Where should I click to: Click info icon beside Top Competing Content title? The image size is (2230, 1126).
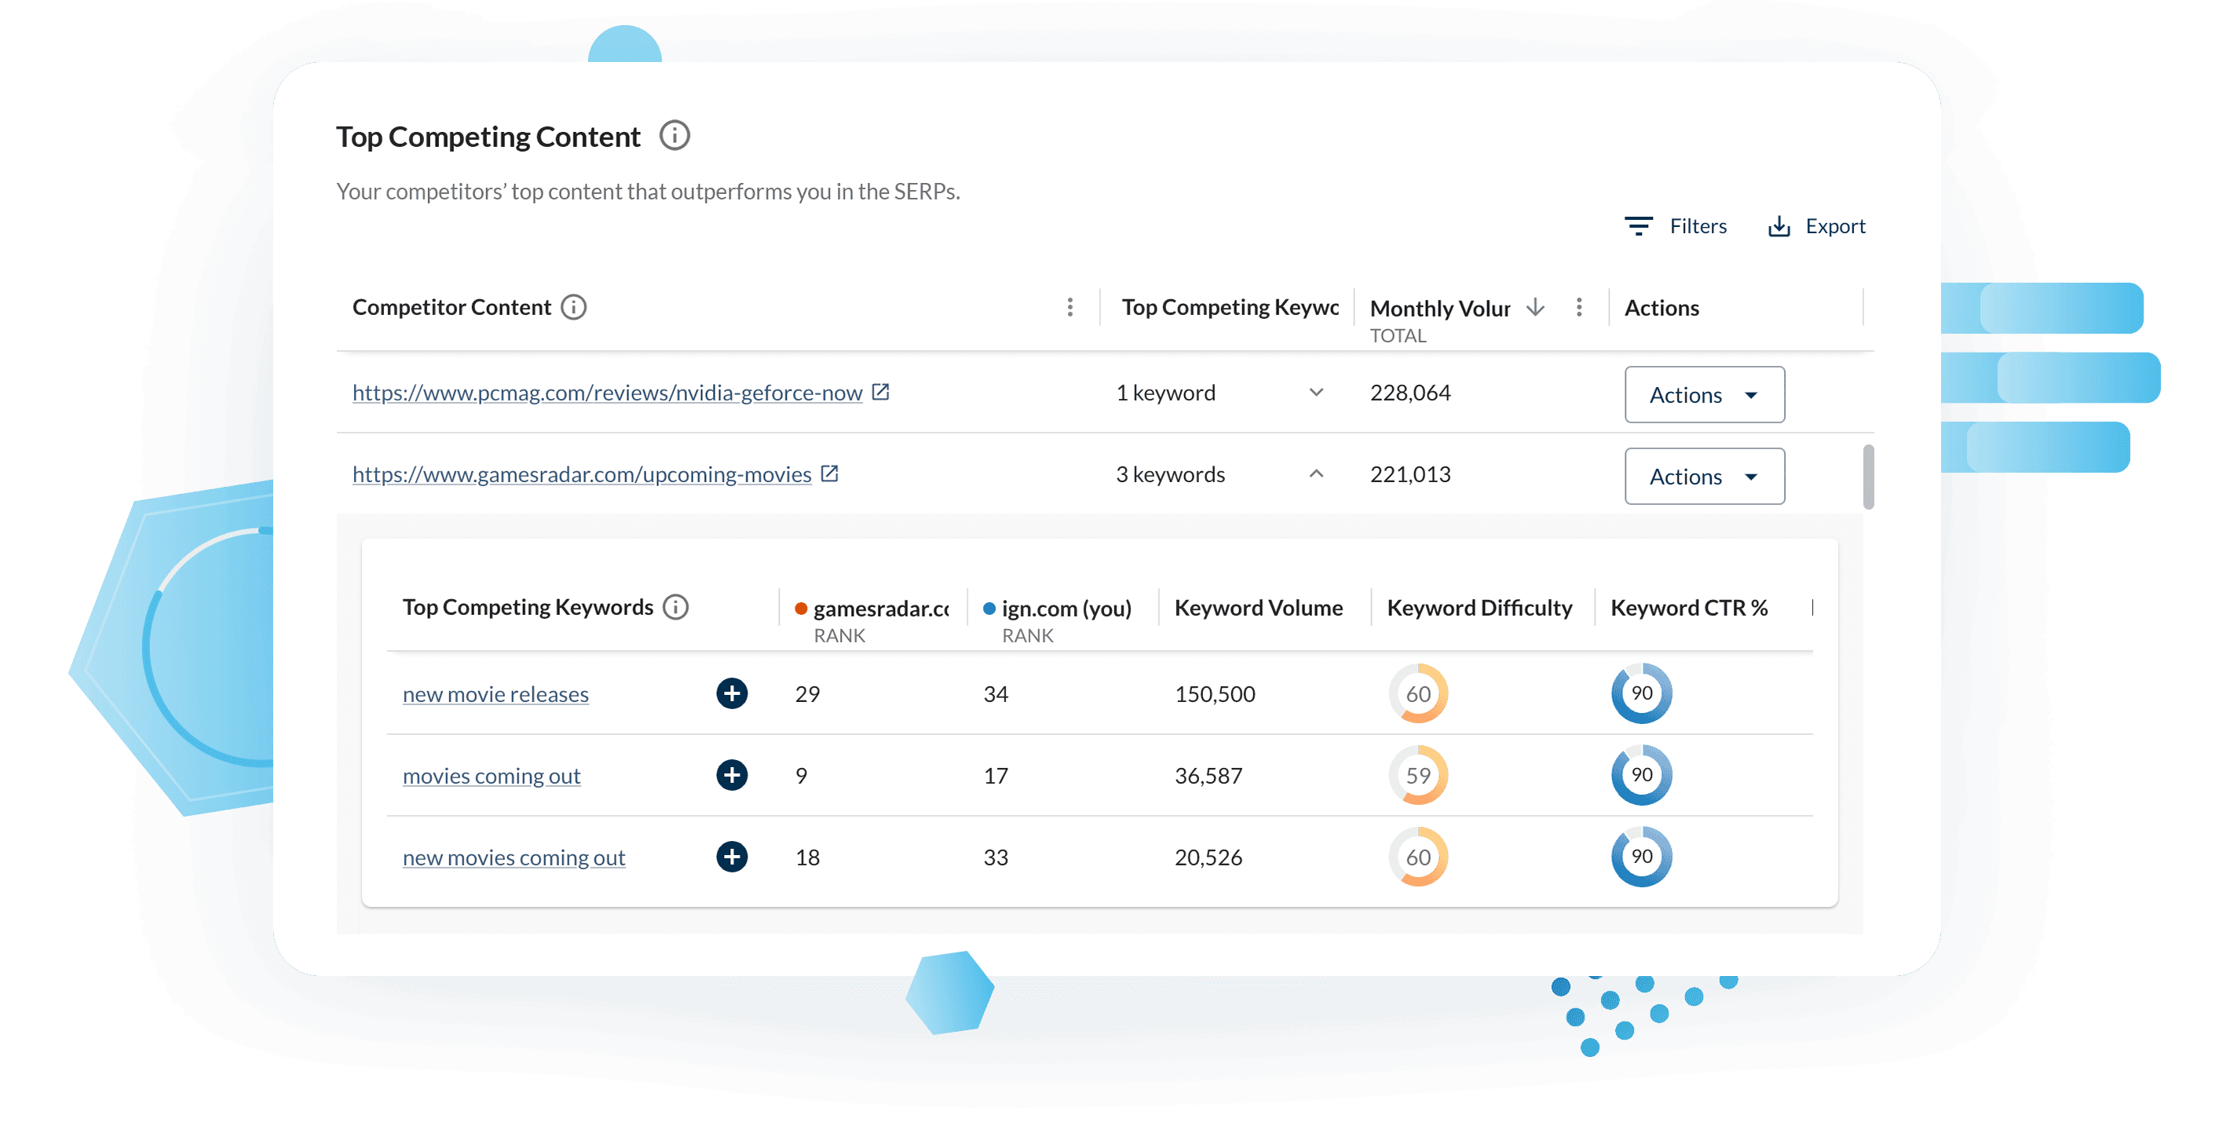click(674, 136)
